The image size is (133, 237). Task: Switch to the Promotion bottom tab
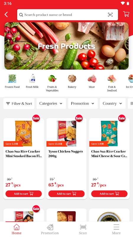50,229
